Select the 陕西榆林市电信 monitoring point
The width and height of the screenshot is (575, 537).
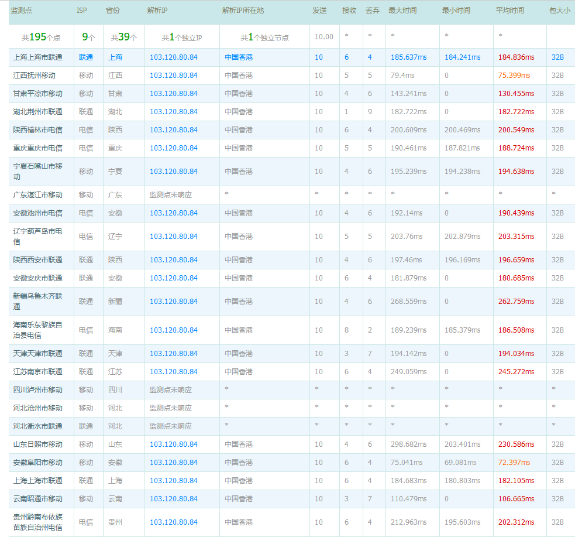(x=37, y=130)
